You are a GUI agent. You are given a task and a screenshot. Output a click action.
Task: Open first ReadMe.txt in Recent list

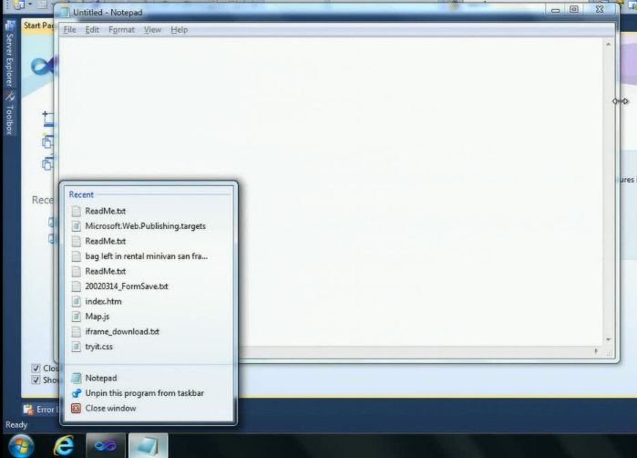point(149,211)
